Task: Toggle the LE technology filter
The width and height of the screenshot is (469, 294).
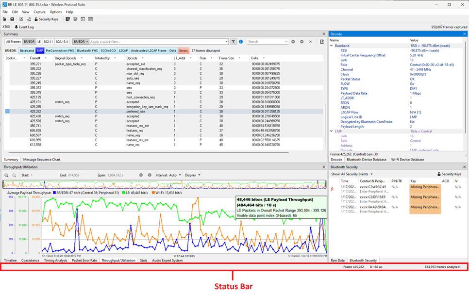Action: click(39, 42)
